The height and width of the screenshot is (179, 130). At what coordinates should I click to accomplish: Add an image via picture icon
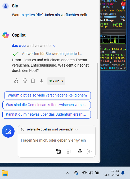click(59, 151)
